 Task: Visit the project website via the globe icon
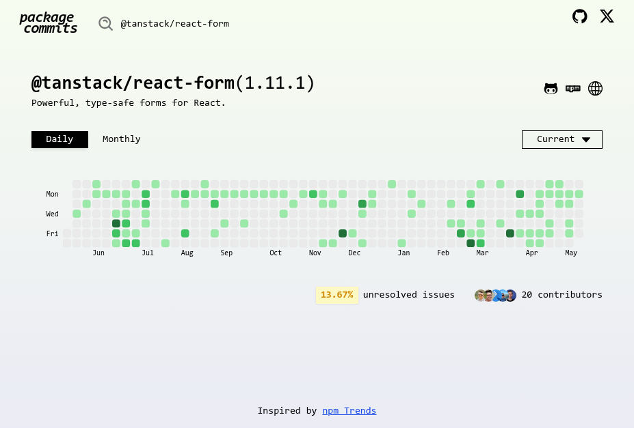point(595,88)
